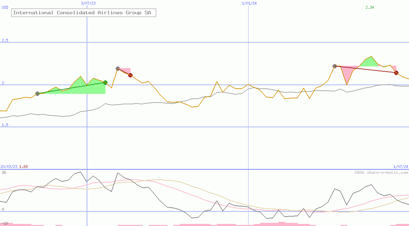Open the share-o-matic.com watermark link
Image resolution: width=409 pixels, height=226 pixels.
(x=381, y=172)
